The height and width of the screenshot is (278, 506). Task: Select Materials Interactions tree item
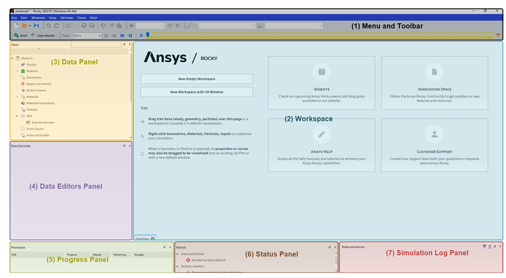click(x=40, y=103)
